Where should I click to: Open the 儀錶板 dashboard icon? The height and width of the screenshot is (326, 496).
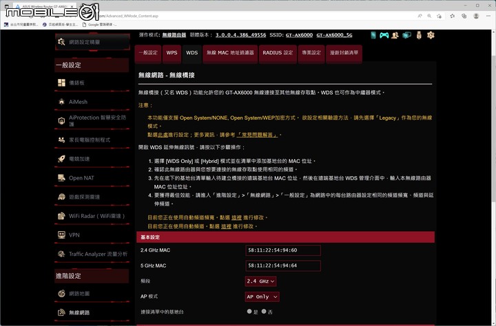[61, 83]
